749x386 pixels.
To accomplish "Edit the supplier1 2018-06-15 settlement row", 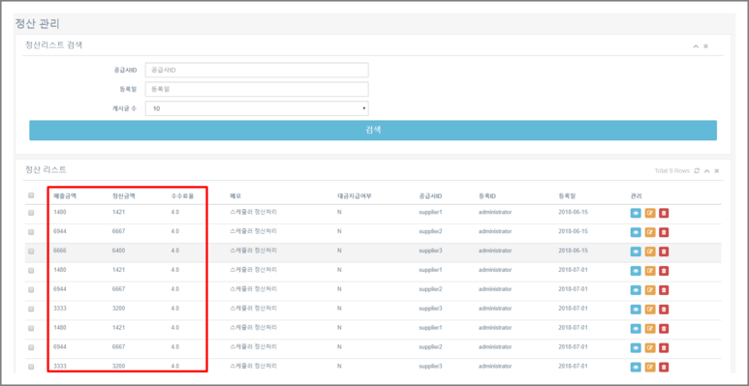I will point(649,213).
